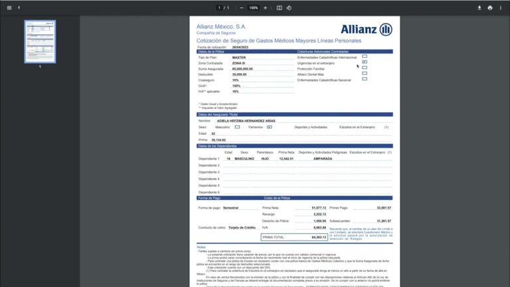
Task: Click the fit to page icon
Action: pyautogui.click(x=279, y=8)
